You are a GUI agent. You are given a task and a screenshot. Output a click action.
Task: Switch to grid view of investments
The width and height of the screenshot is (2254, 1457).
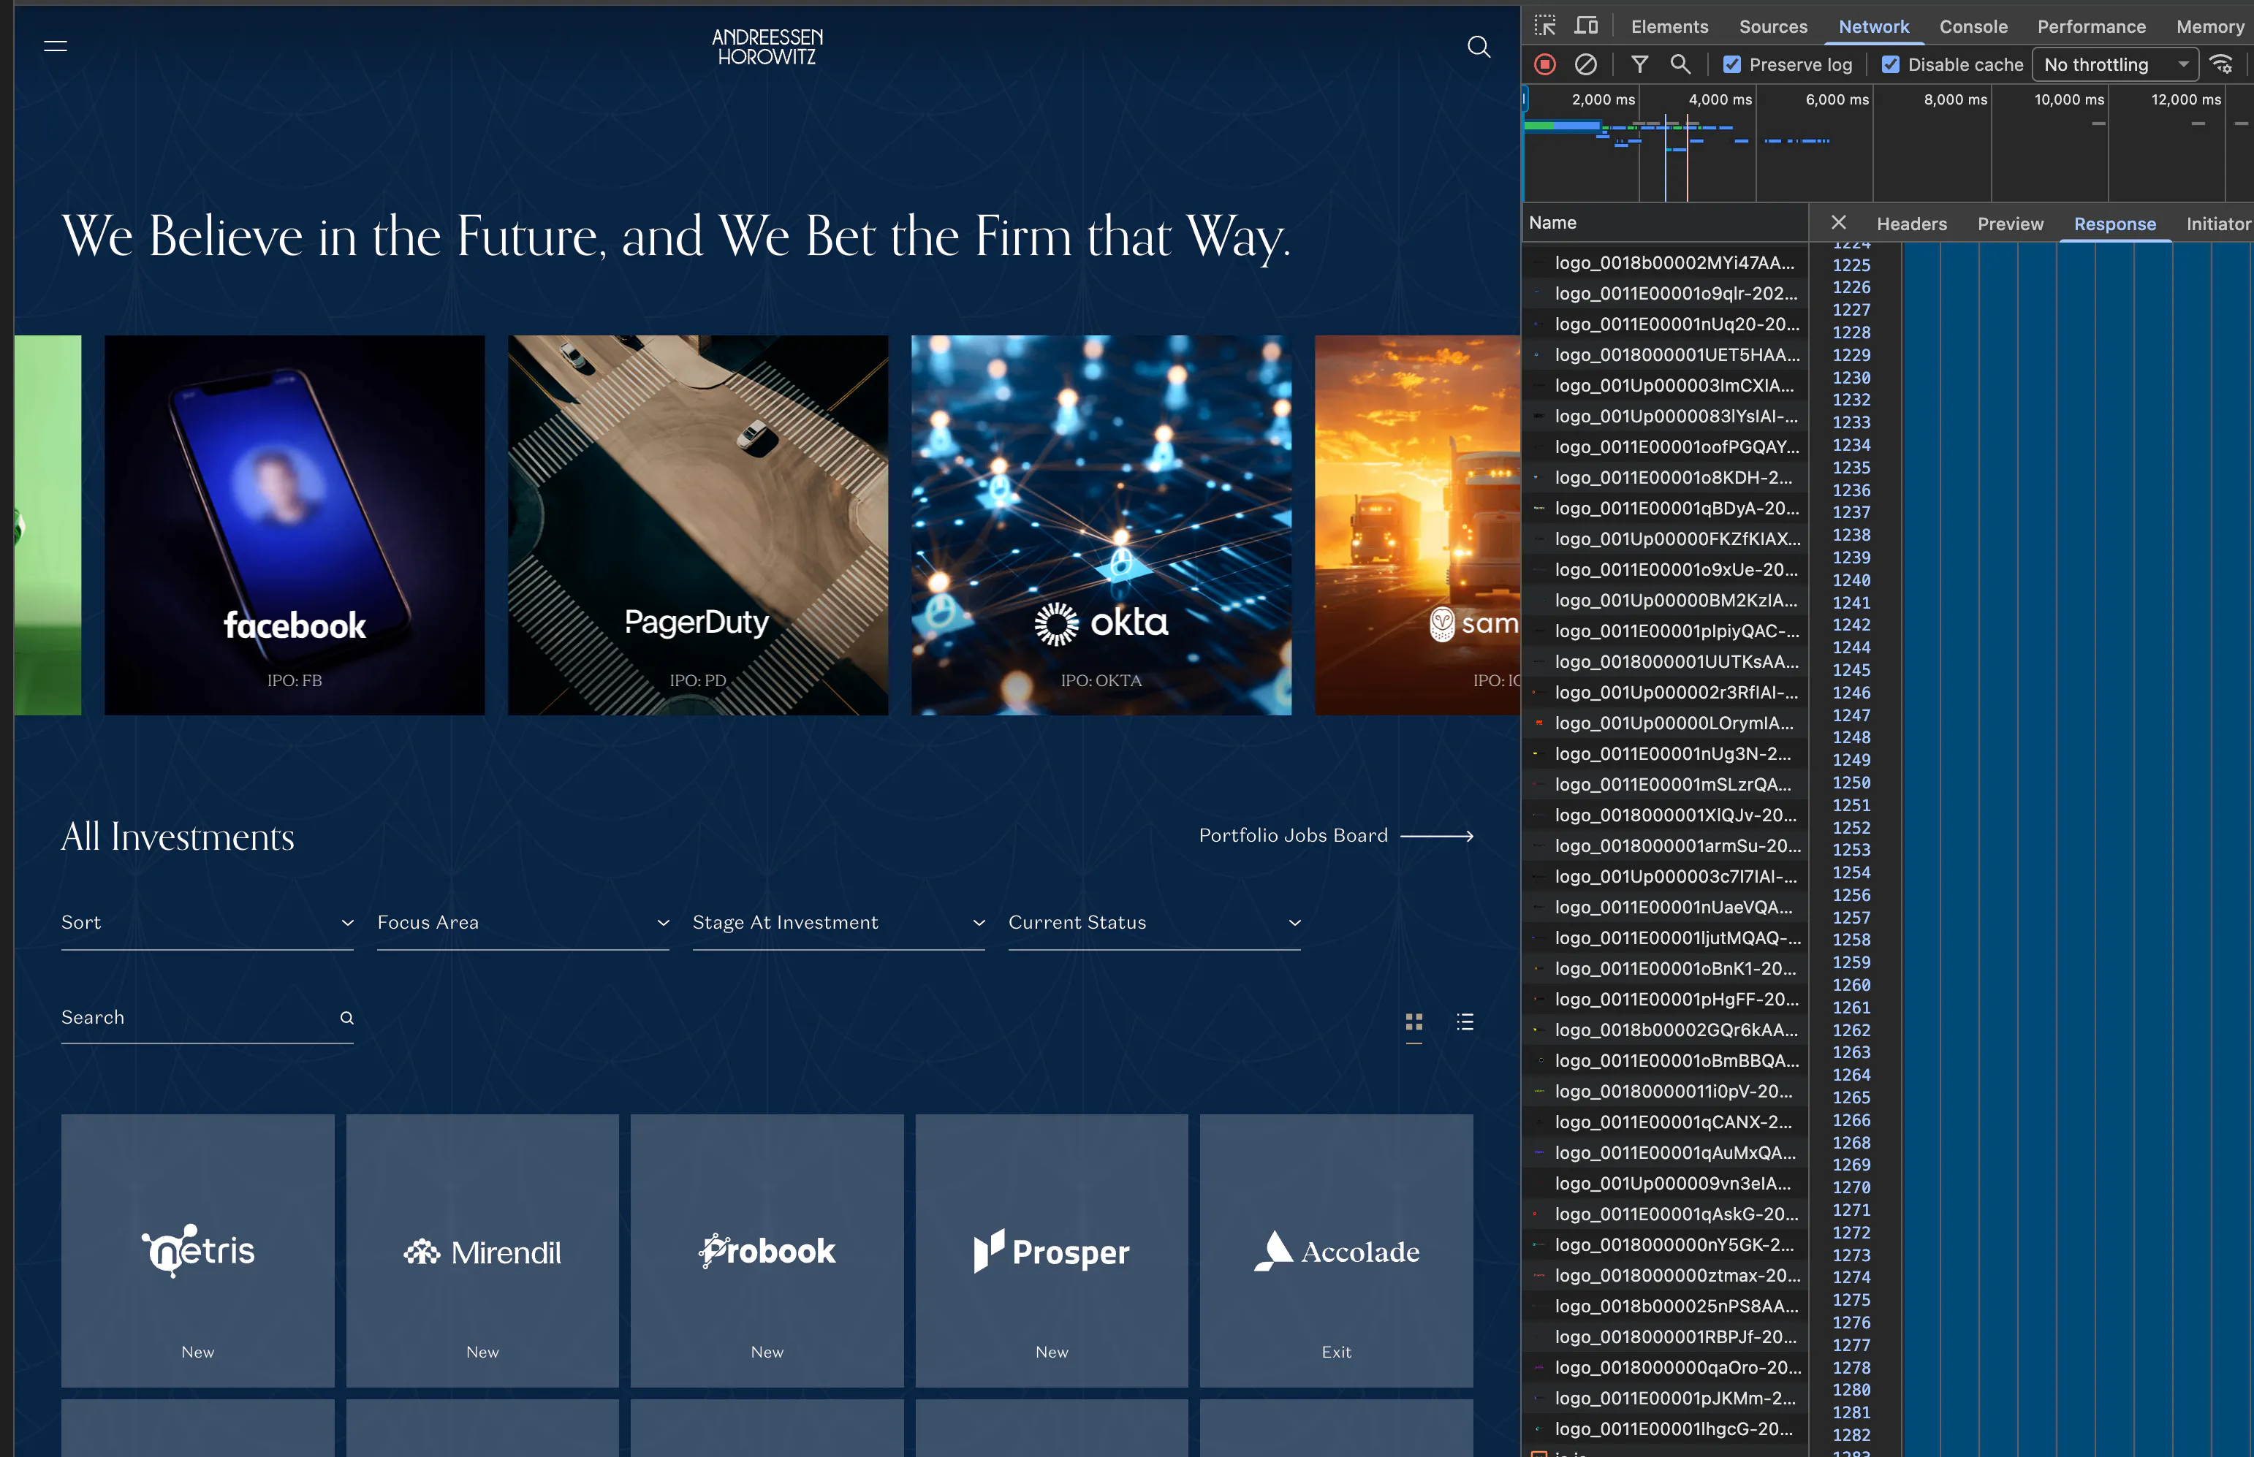click(x=1414, y=1022)
